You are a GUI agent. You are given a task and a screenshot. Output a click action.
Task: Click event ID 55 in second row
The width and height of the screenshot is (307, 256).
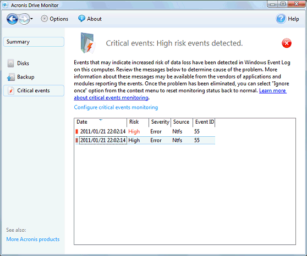(x=197, y=141)
